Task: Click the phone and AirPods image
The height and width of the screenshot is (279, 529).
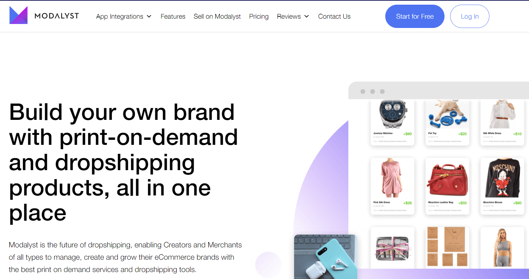Action: pyautogui.click(x=325, y=257)
